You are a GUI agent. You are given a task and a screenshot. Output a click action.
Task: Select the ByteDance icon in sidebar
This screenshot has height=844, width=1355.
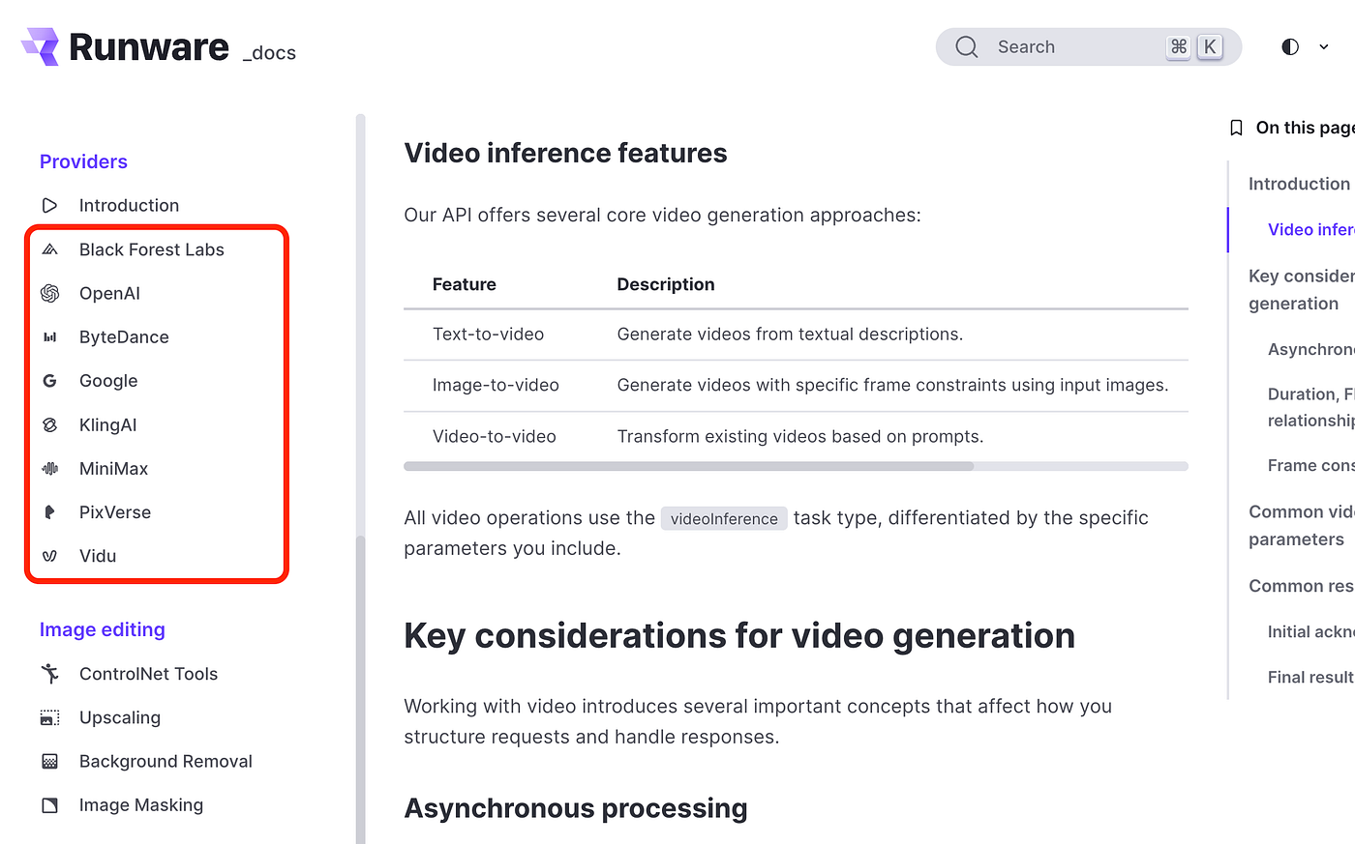50,337
